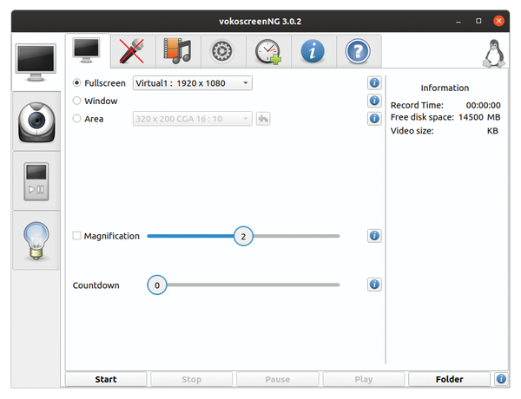Click the Pause button
Screen dimensions: 521x399
[x=278, y=379]
